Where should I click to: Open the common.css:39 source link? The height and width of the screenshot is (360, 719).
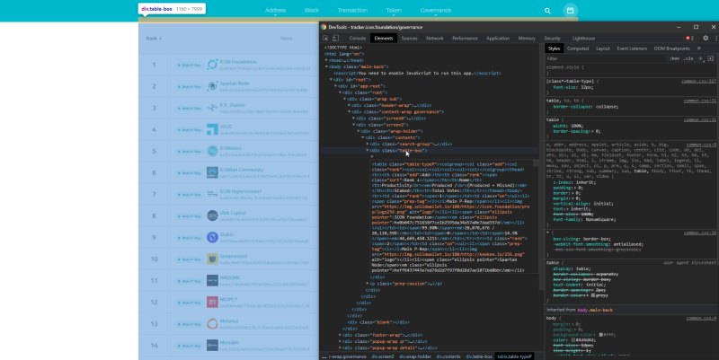700,233
